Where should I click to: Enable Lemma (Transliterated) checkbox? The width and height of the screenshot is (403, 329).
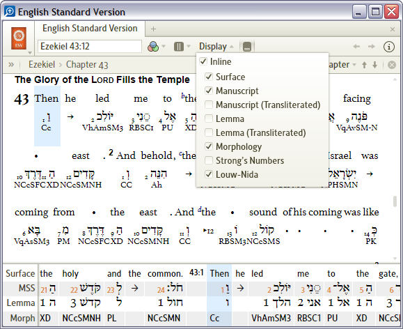pos(209,132)
